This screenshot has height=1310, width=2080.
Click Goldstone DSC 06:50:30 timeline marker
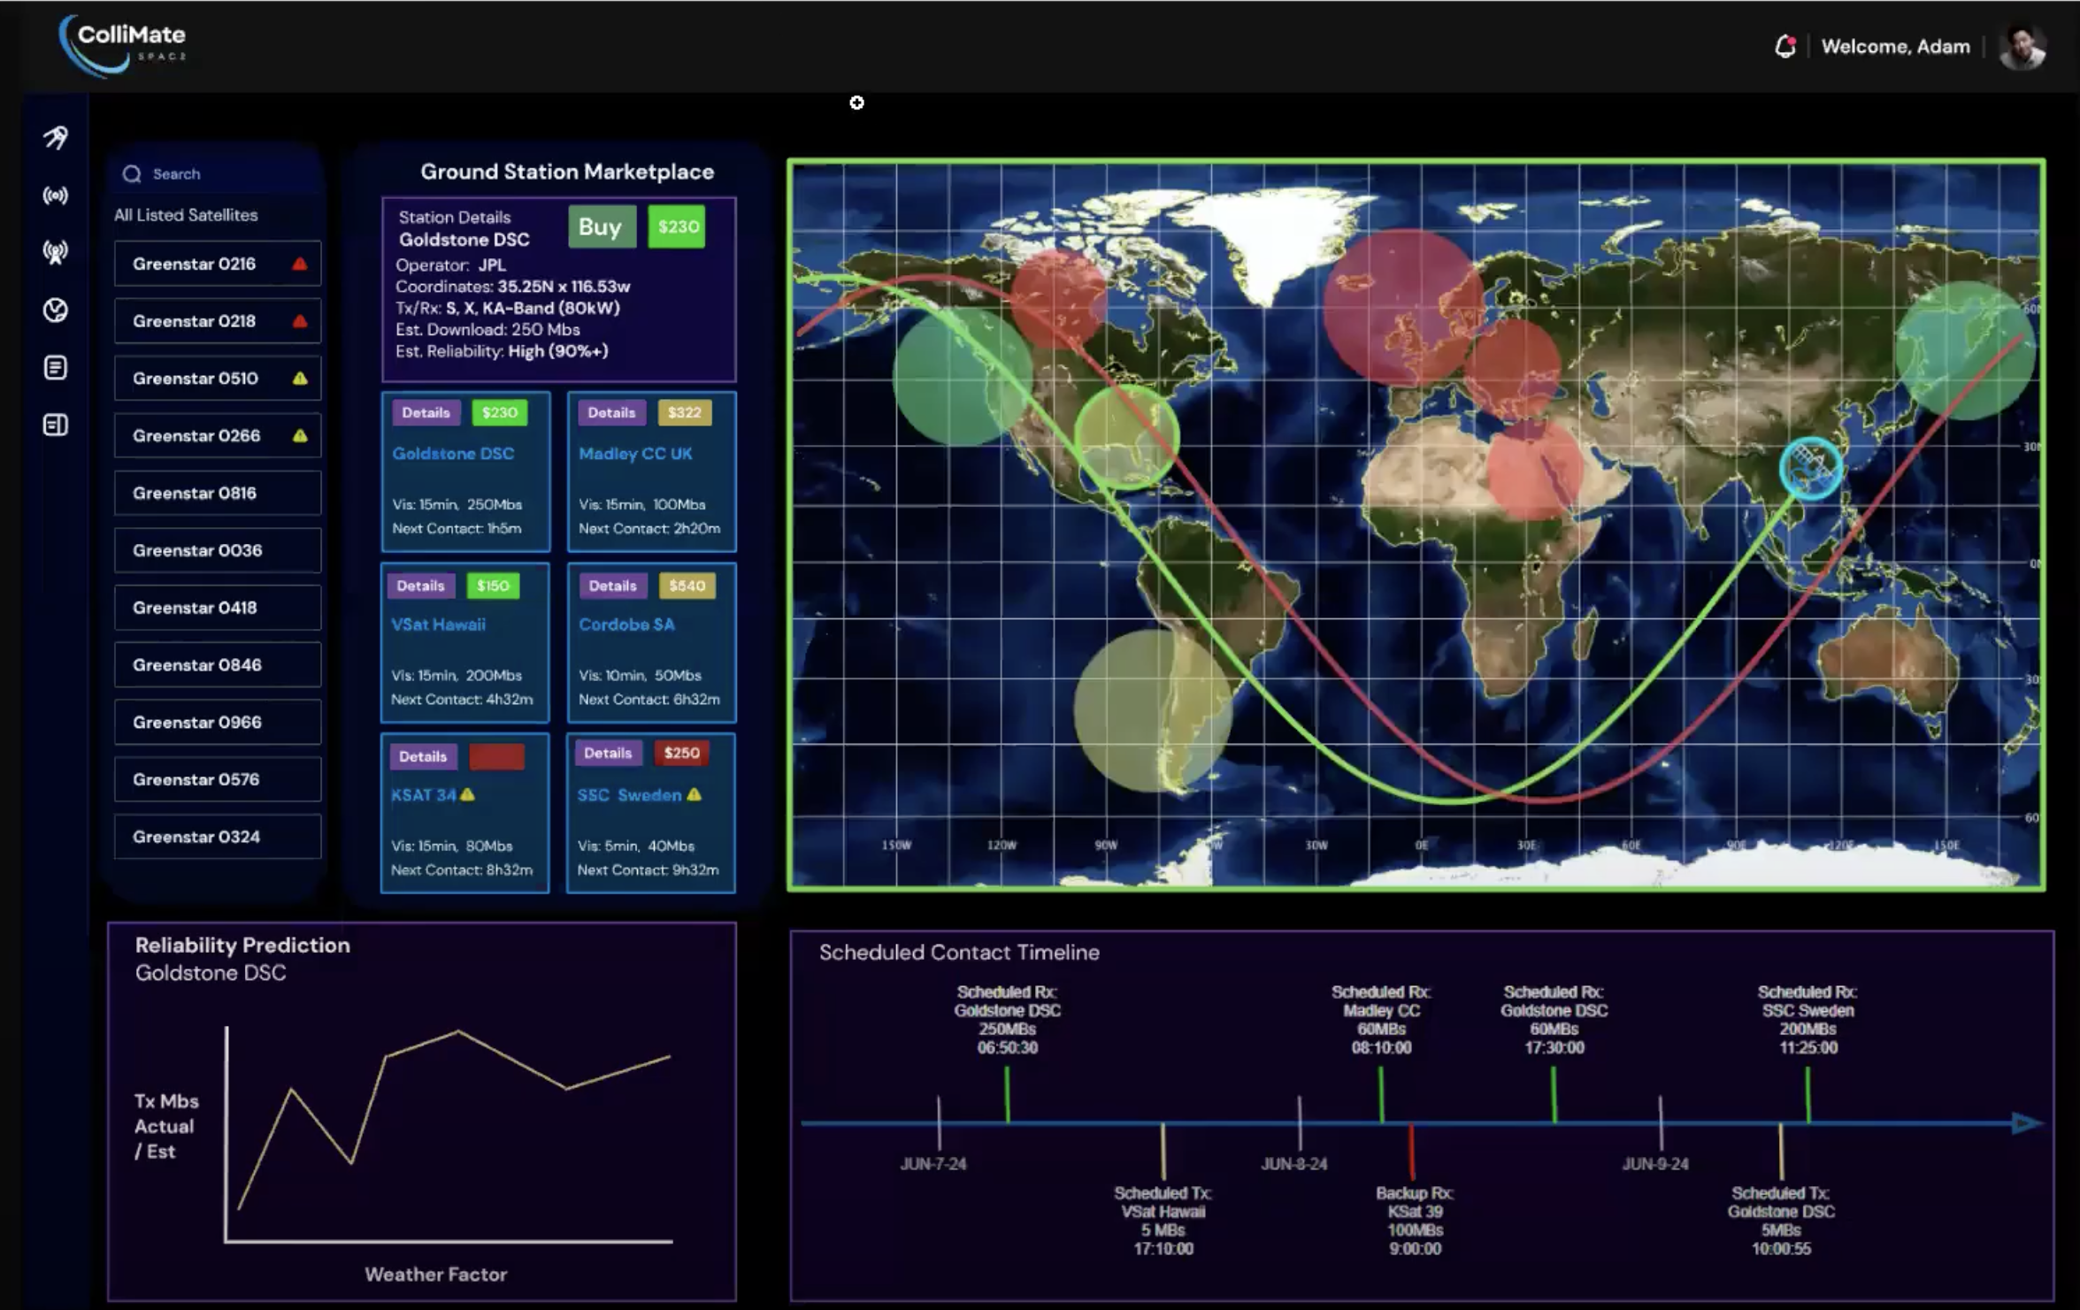[x=1007, y=1094]
